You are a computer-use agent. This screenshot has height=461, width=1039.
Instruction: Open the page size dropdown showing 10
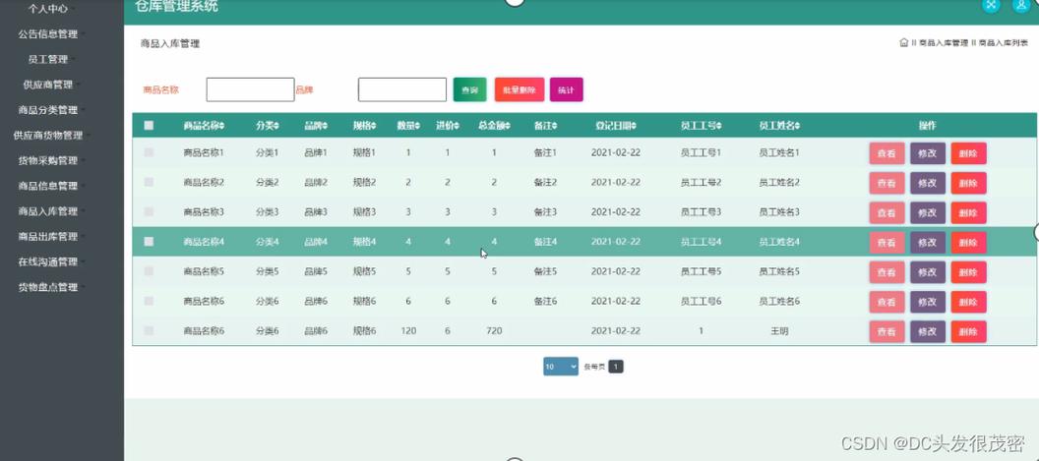click(561, 367)
